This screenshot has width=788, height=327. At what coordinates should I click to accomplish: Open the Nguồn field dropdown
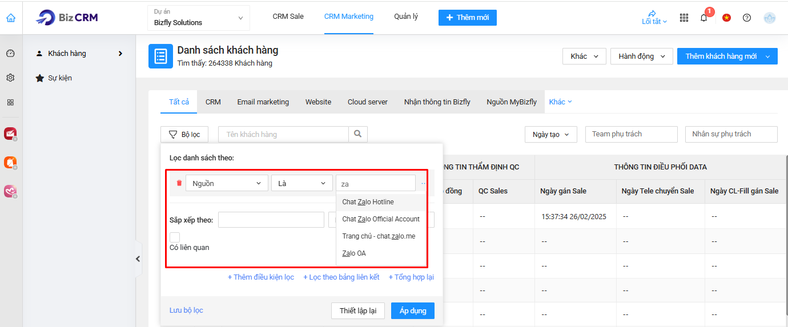pos(227,183)
